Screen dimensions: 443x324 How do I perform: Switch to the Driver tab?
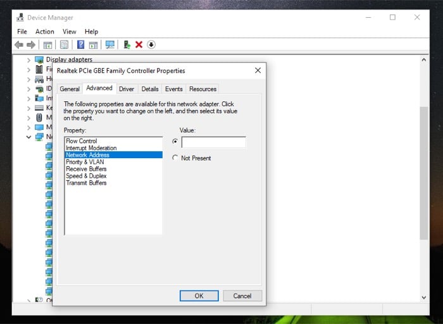tap(127, 89)
